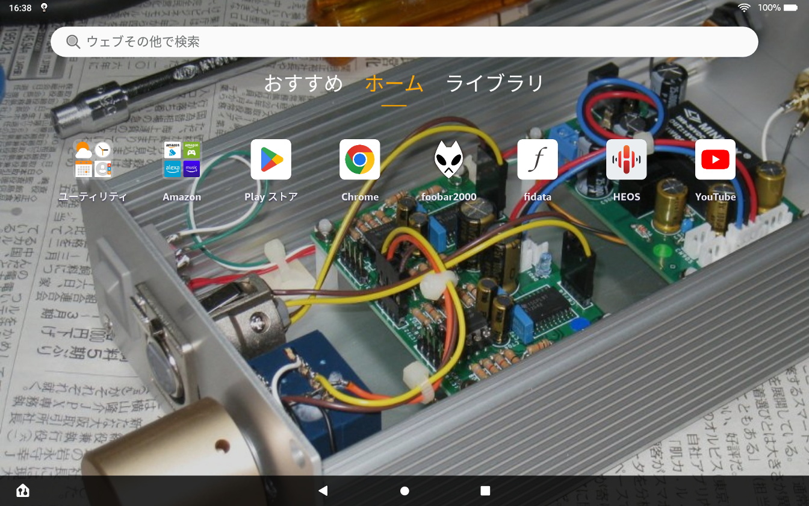Switch to the おすすめ tab
This screenshot has height=506, width=809.
303,83
